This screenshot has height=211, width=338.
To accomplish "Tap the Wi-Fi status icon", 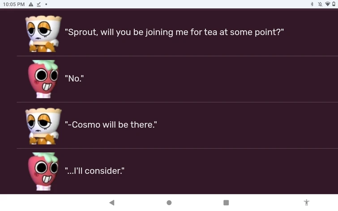I will (327, 4).
